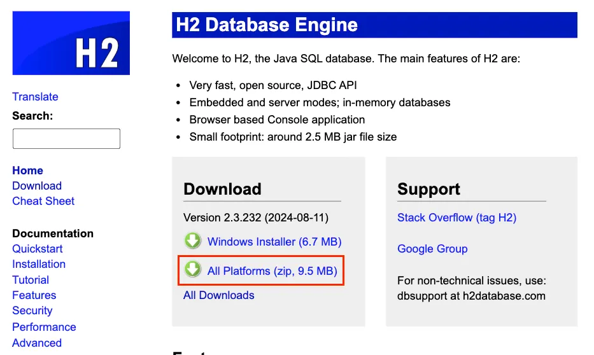Screen dimensions: 594x355
Task: Click the green download icon beside Windows Installer
Action: (193, 240)
